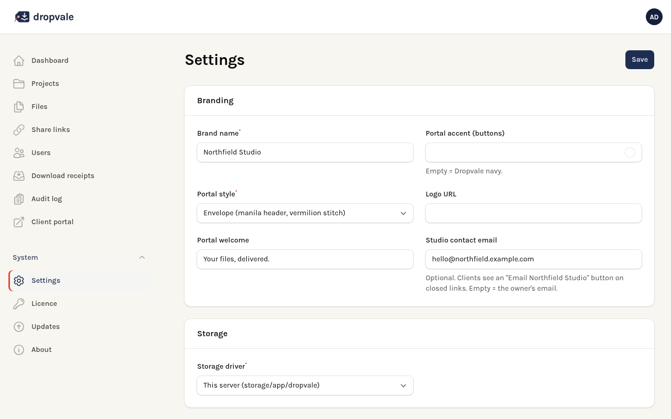Open the Portal accent color swatch

point(630,152)
